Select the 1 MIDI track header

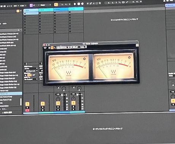tap(31, 10)
